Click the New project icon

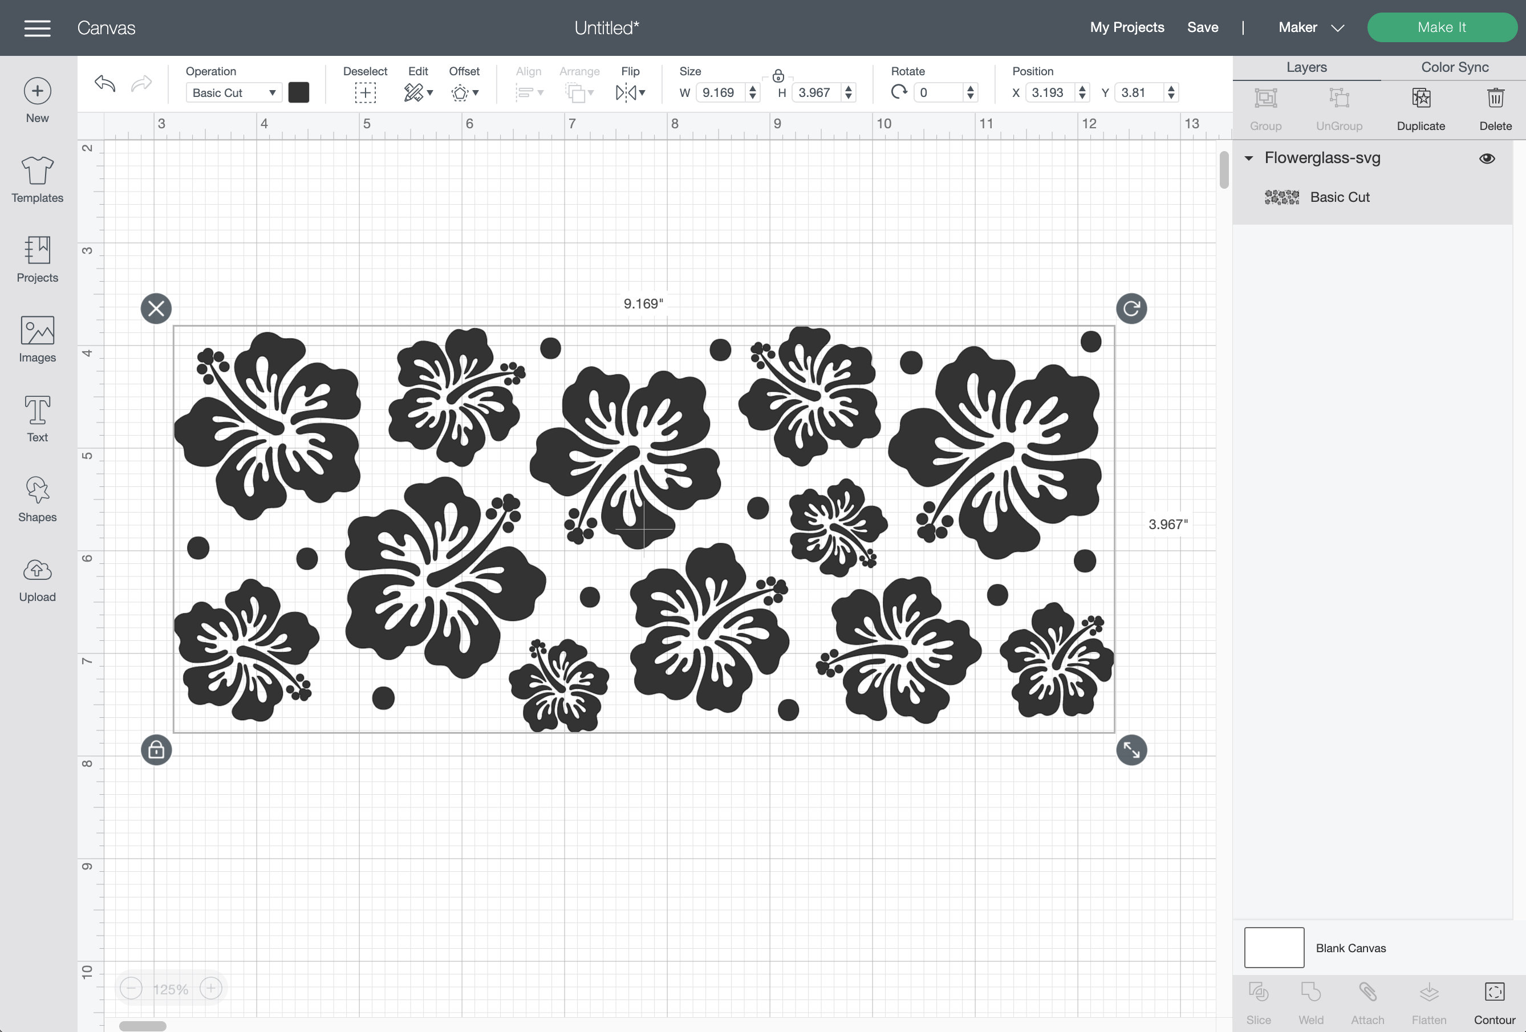click(38, 91)
